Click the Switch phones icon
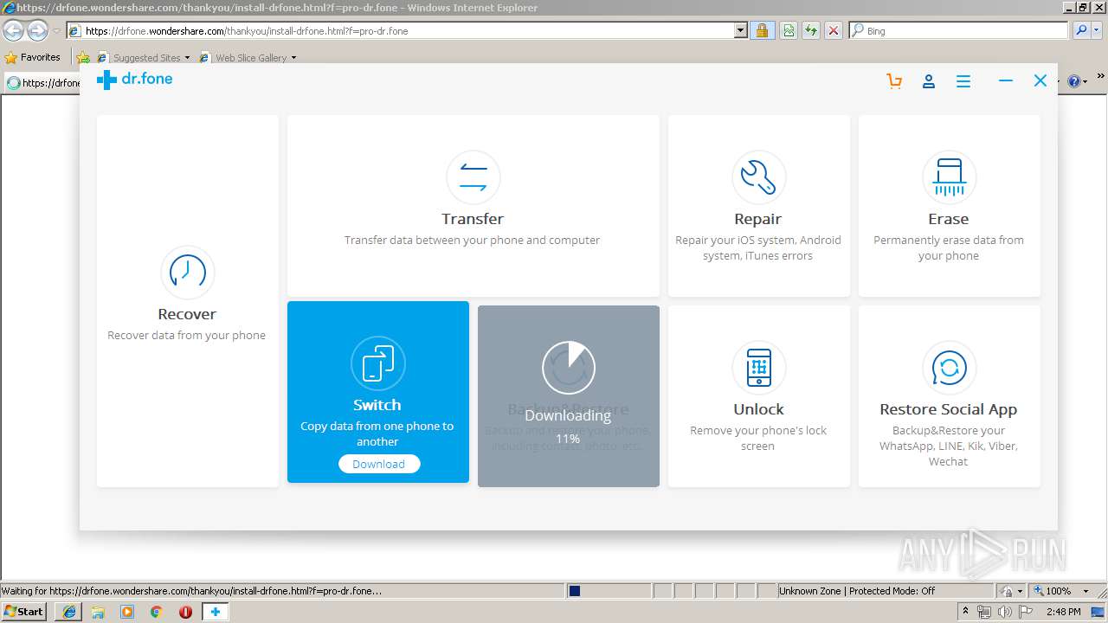1108x623 pixels. 377,363
